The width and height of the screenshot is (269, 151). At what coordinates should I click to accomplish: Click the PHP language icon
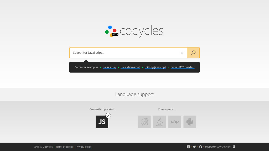point(175,122)
